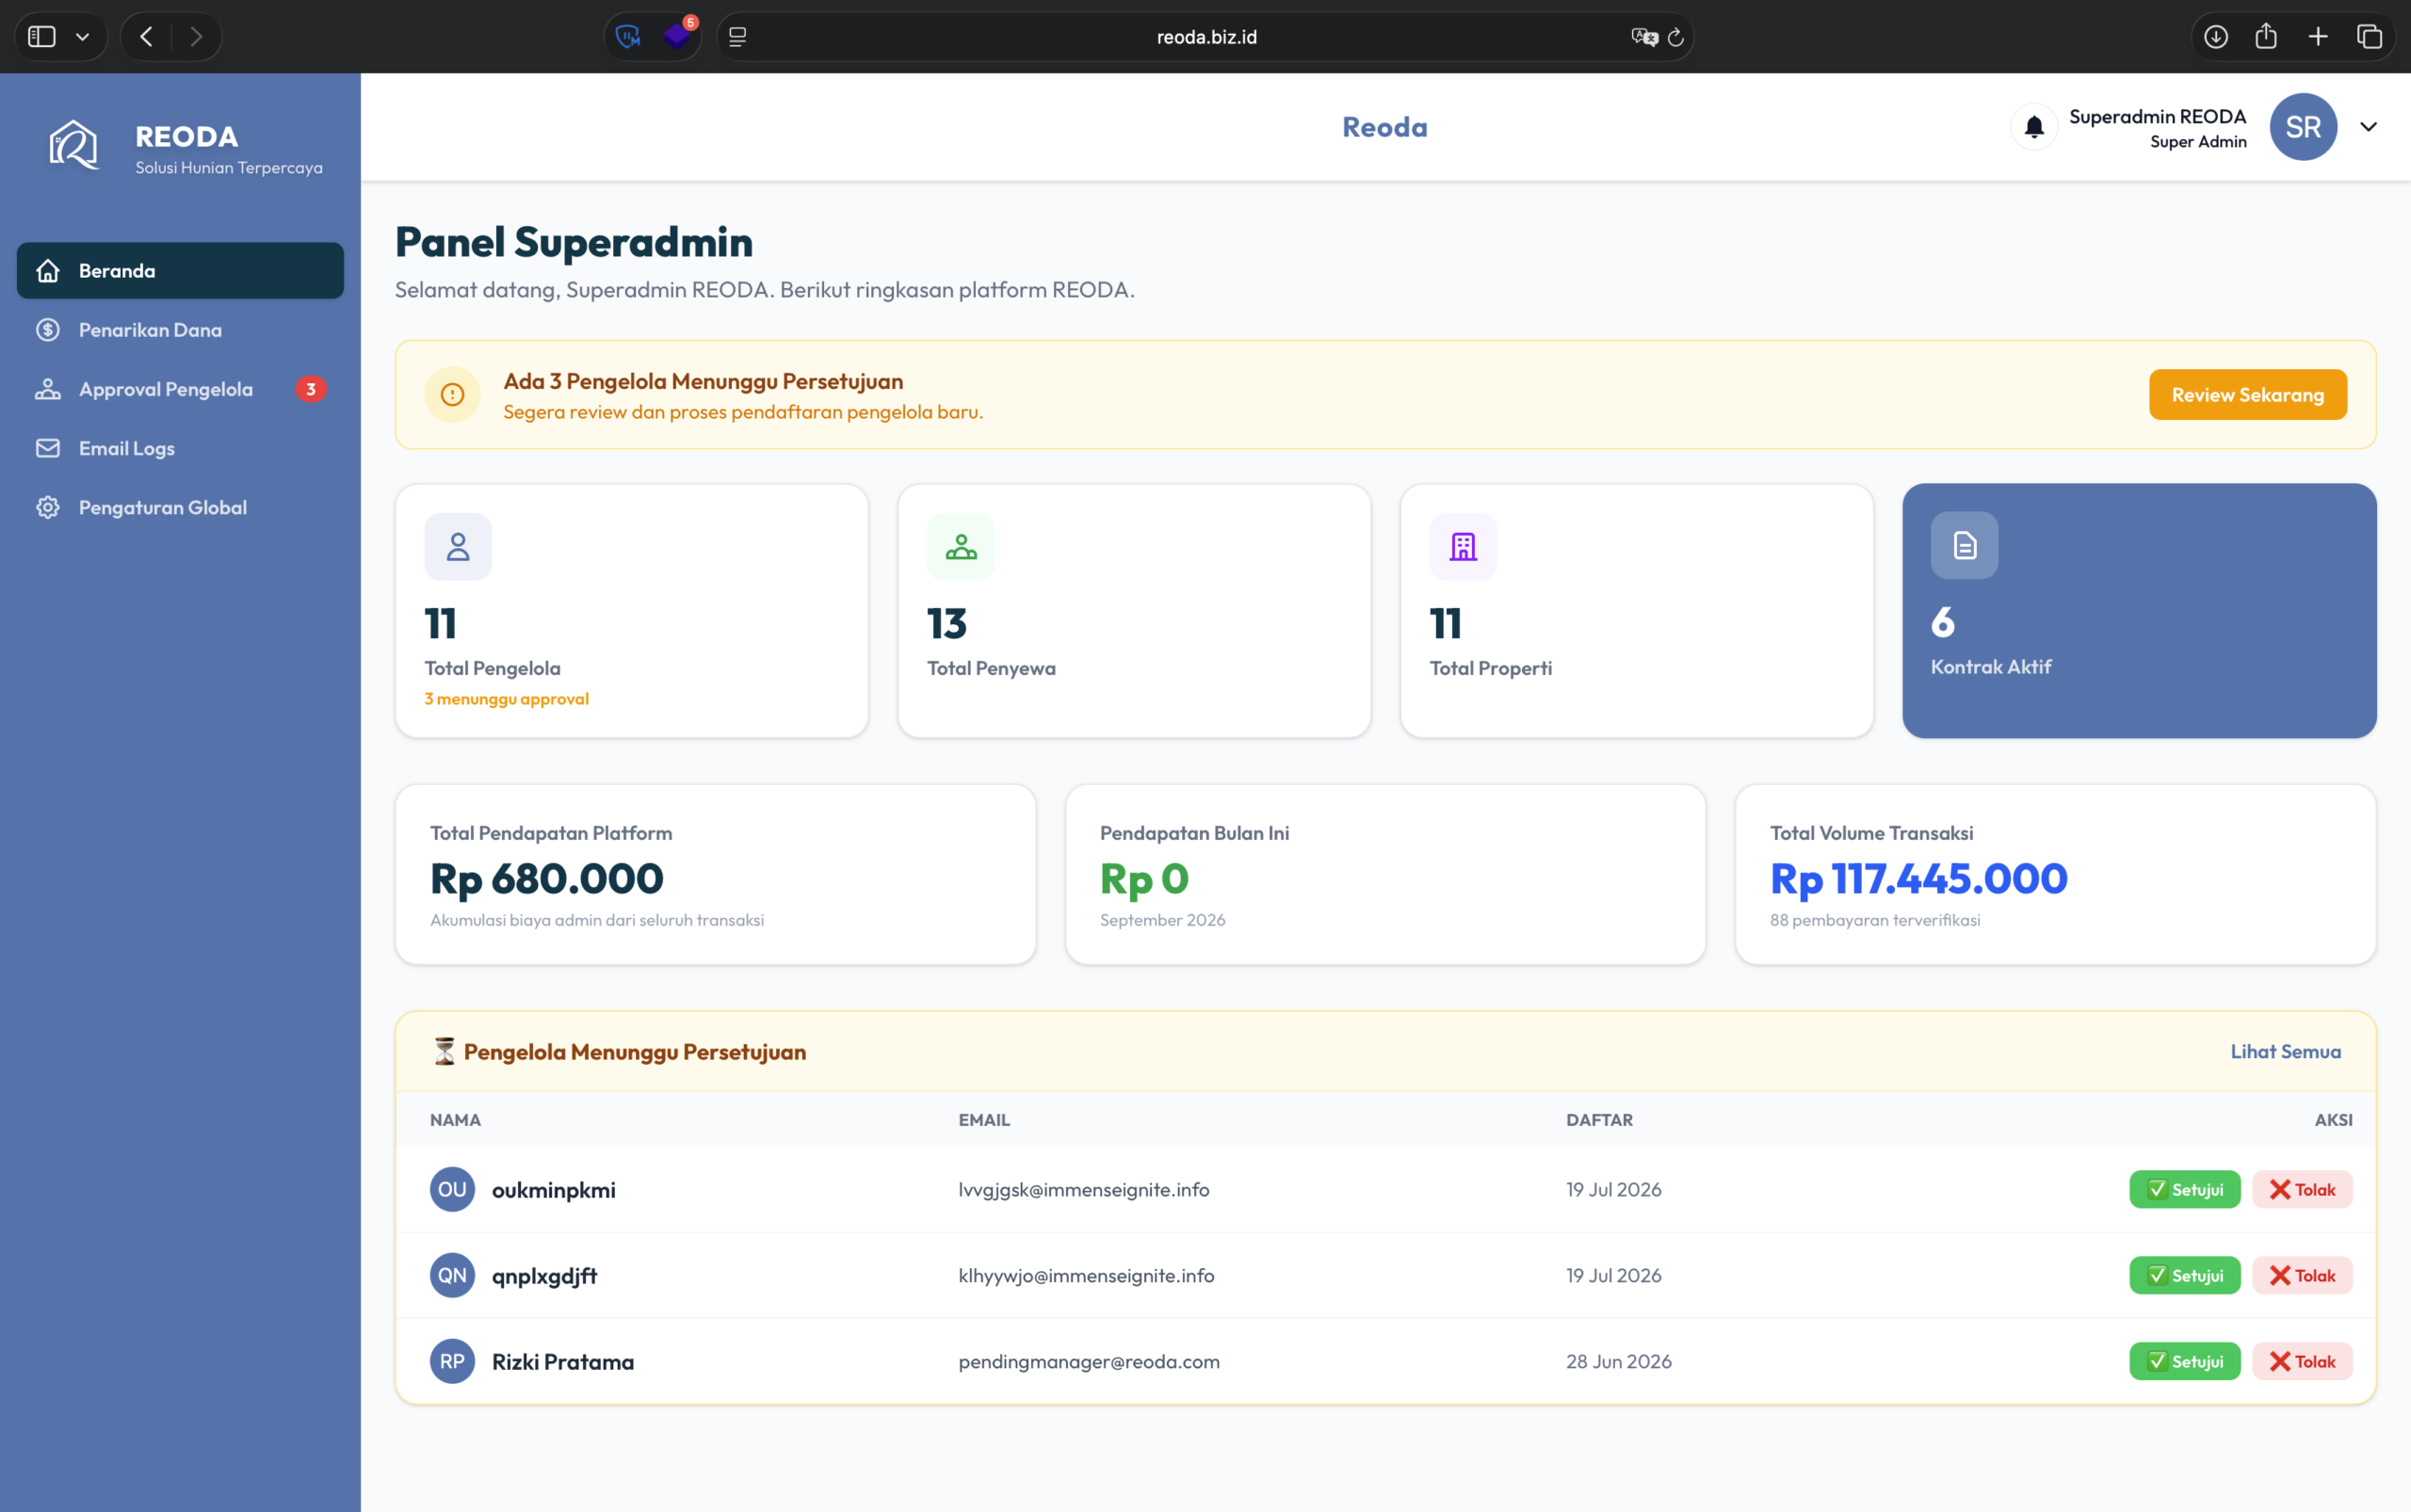Screen dimensions: 2411x1512
Task: Click the Kontrak Aktif document icon
Action: click(x=1964, y=545)
